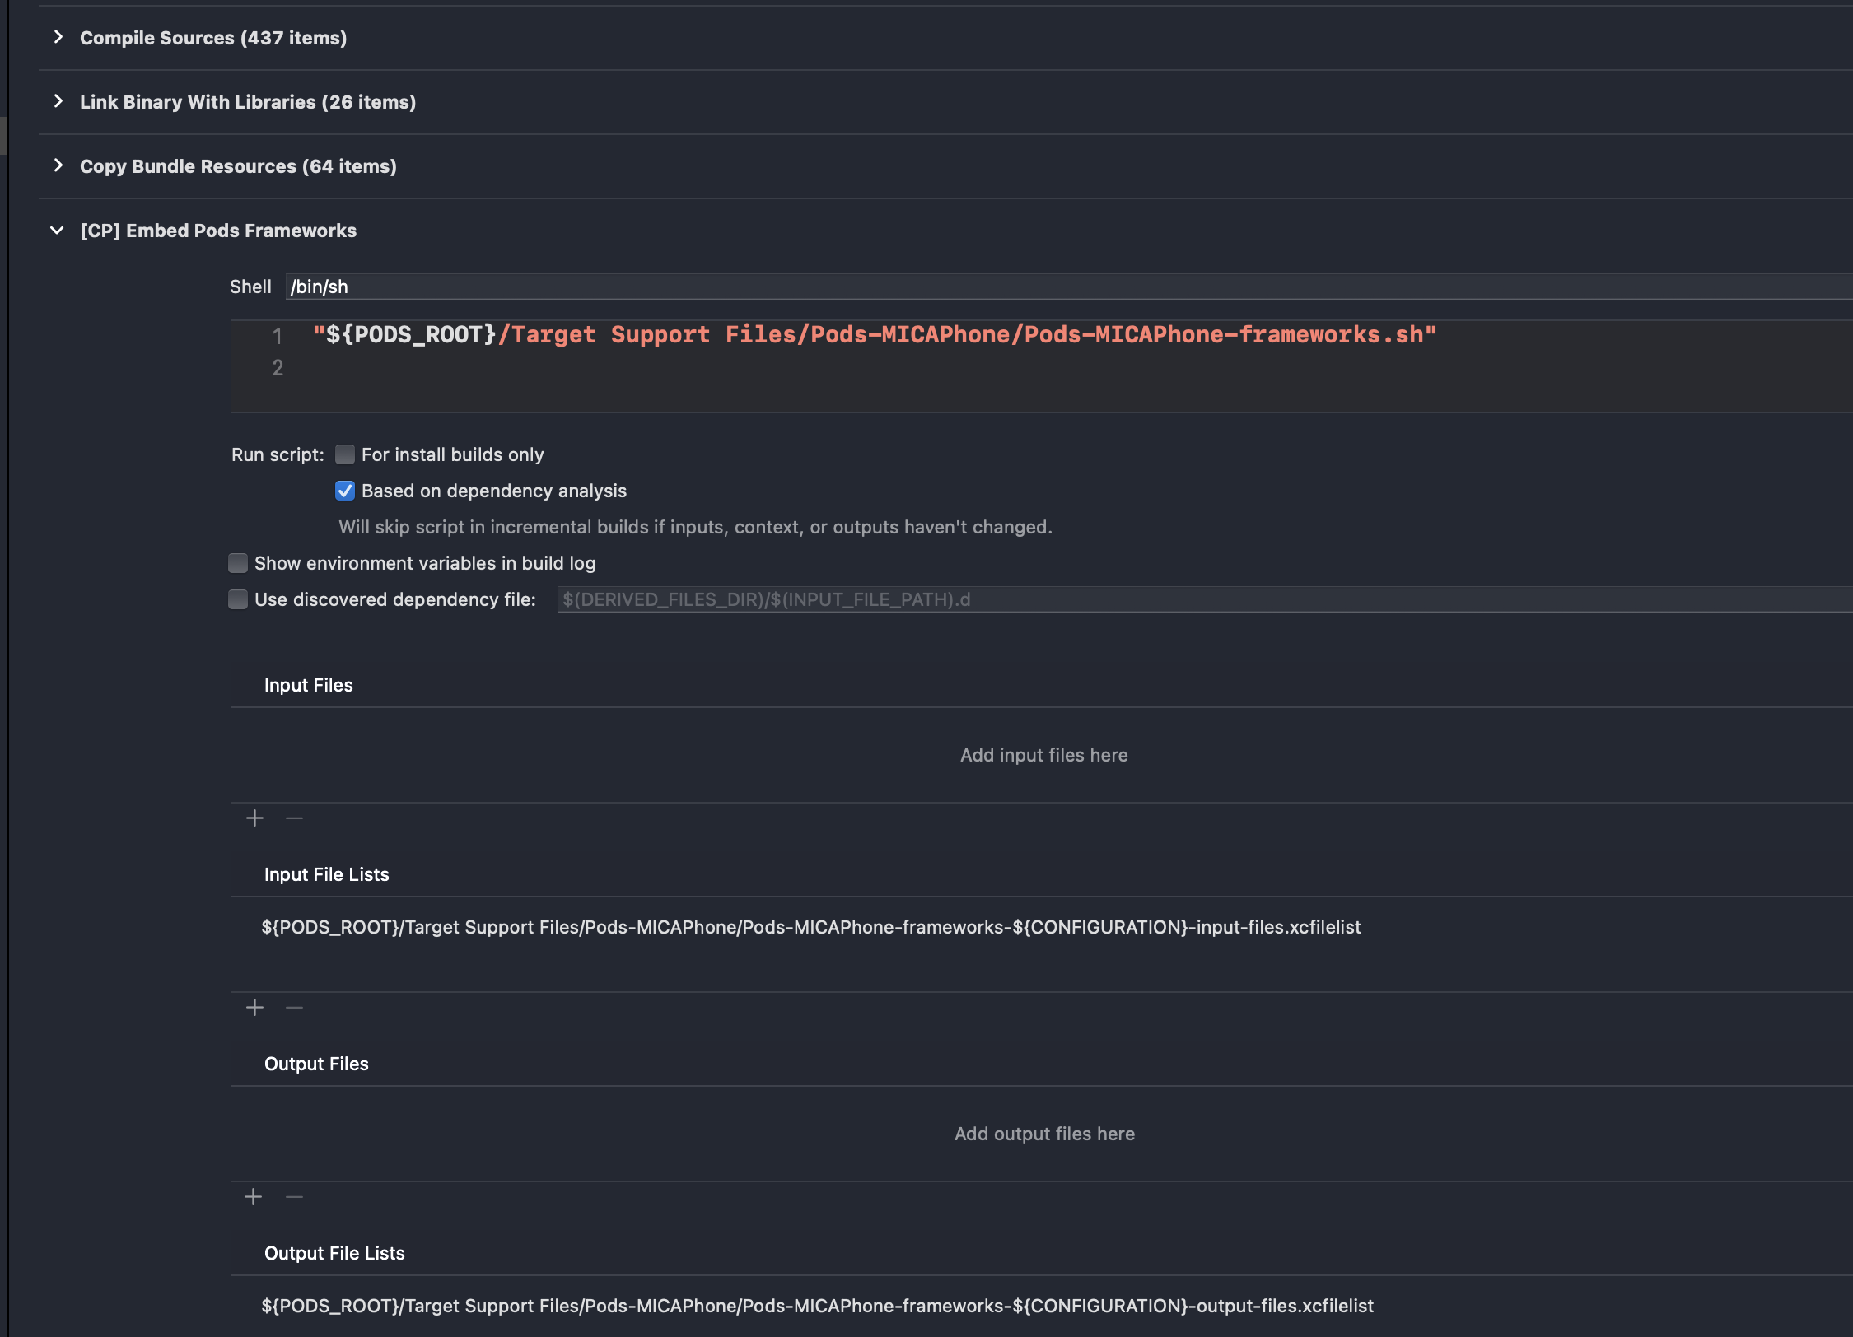
Task: Expand Copy Bundle Resources phase
Action: click(x=58, y=165)
